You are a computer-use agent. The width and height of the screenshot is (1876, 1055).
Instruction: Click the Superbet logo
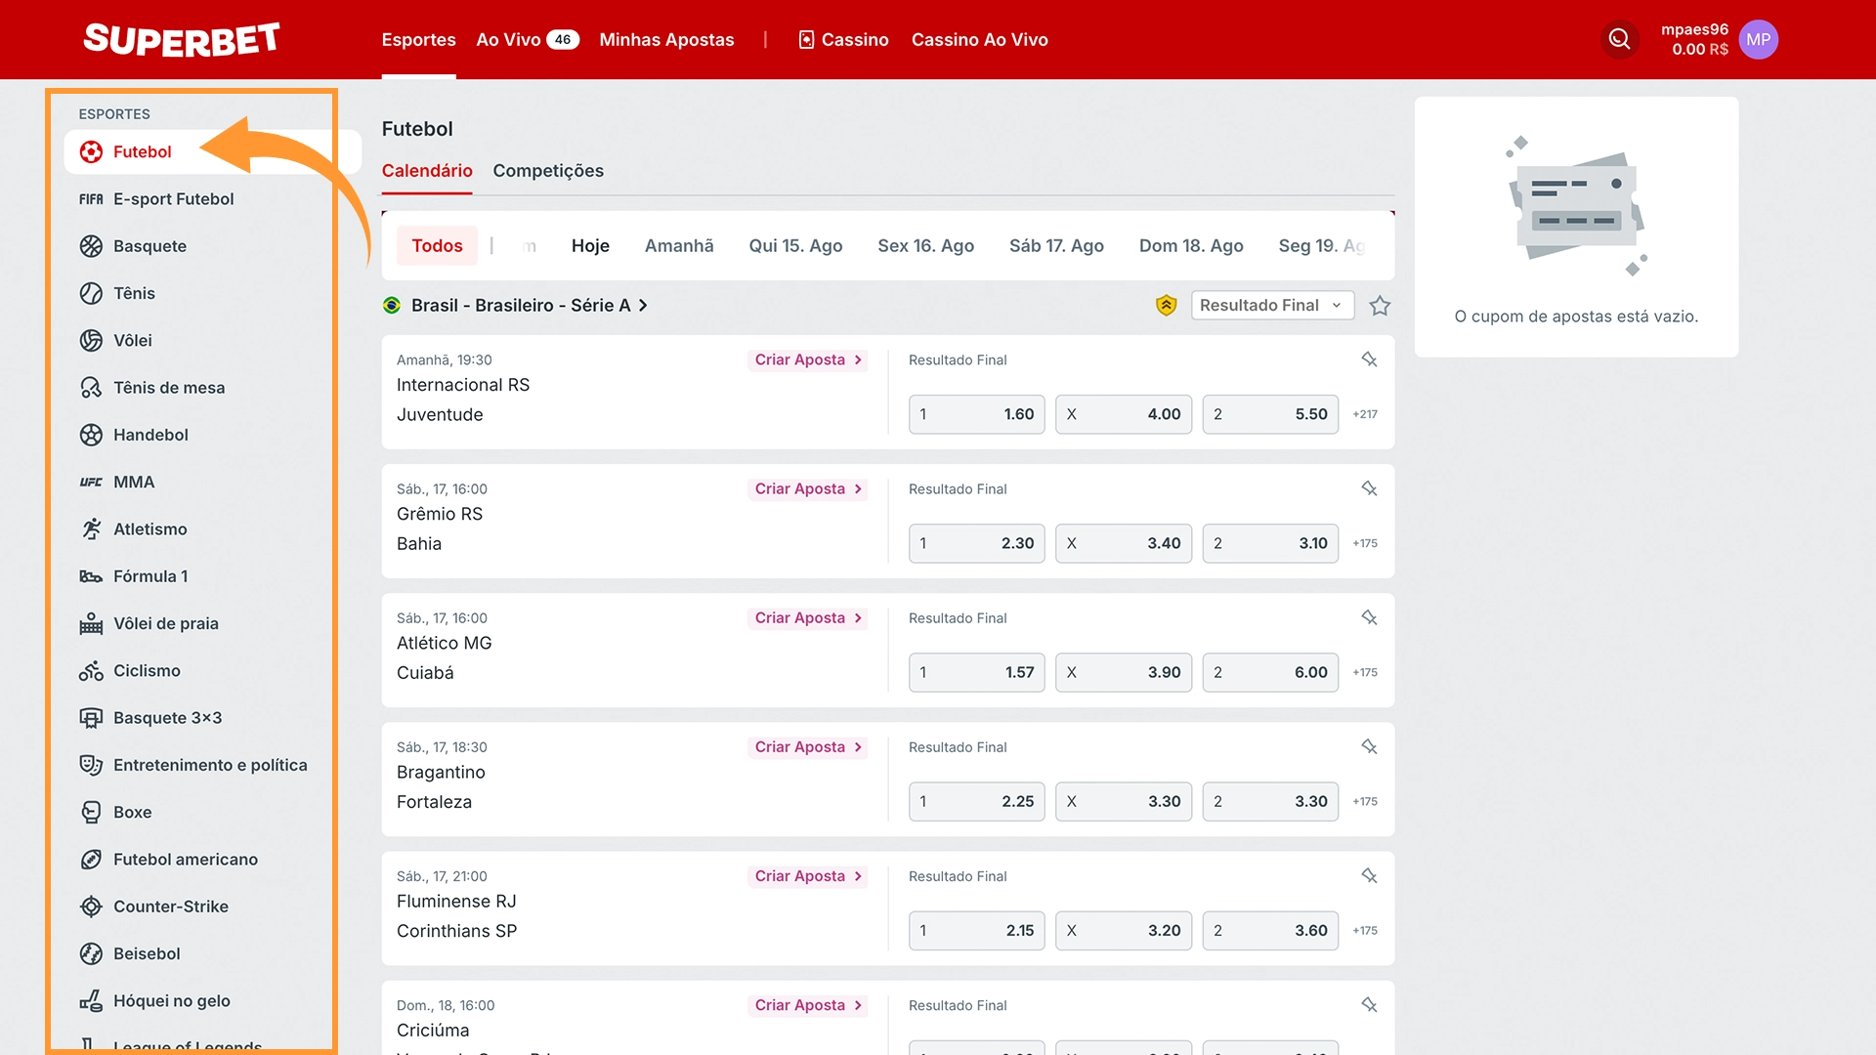coord(182,39)
